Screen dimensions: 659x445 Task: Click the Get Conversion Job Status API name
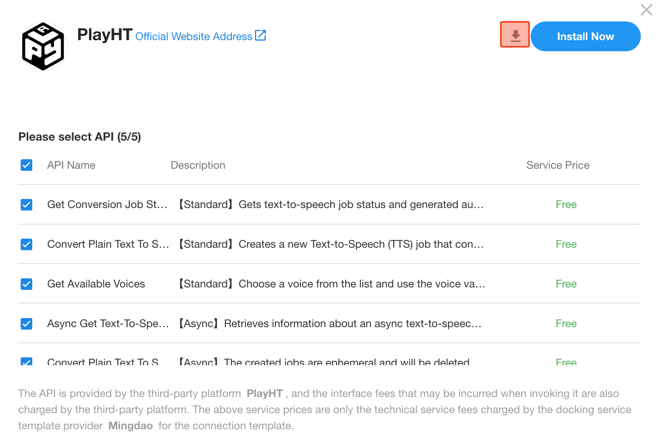[107, 205]
